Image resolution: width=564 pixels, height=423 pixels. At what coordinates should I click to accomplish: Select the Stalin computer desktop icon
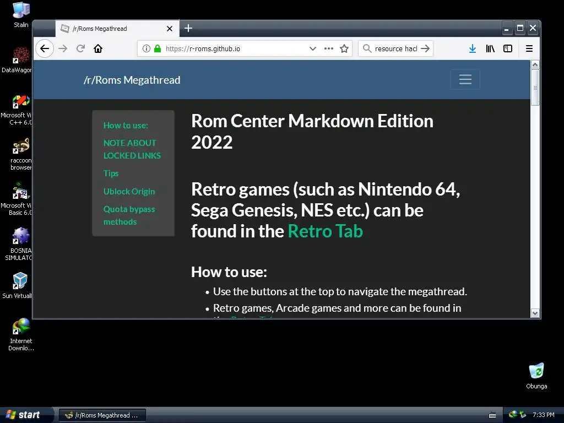point(21,15)
